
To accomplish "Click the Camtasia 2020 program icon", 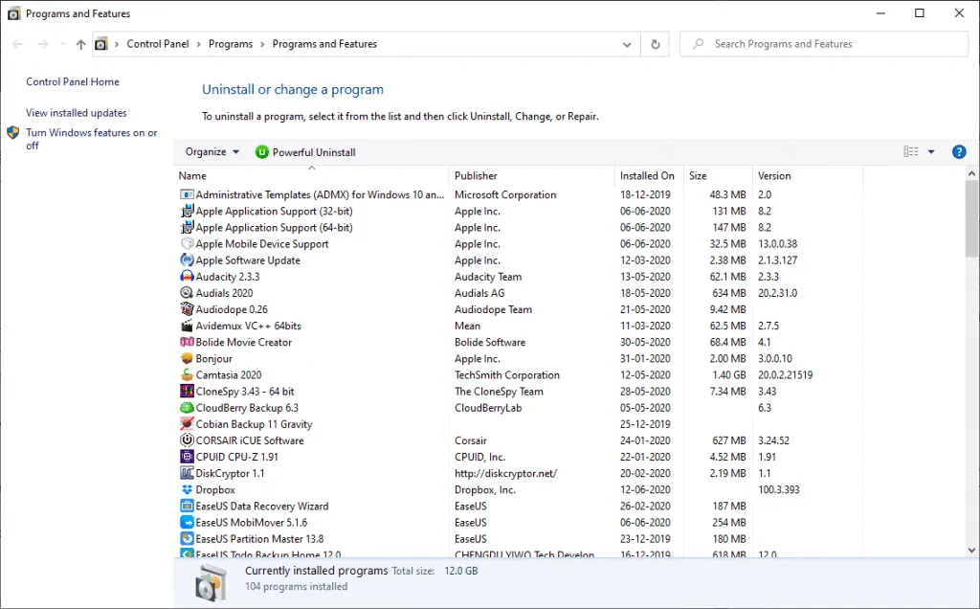I will click(187, 374).
